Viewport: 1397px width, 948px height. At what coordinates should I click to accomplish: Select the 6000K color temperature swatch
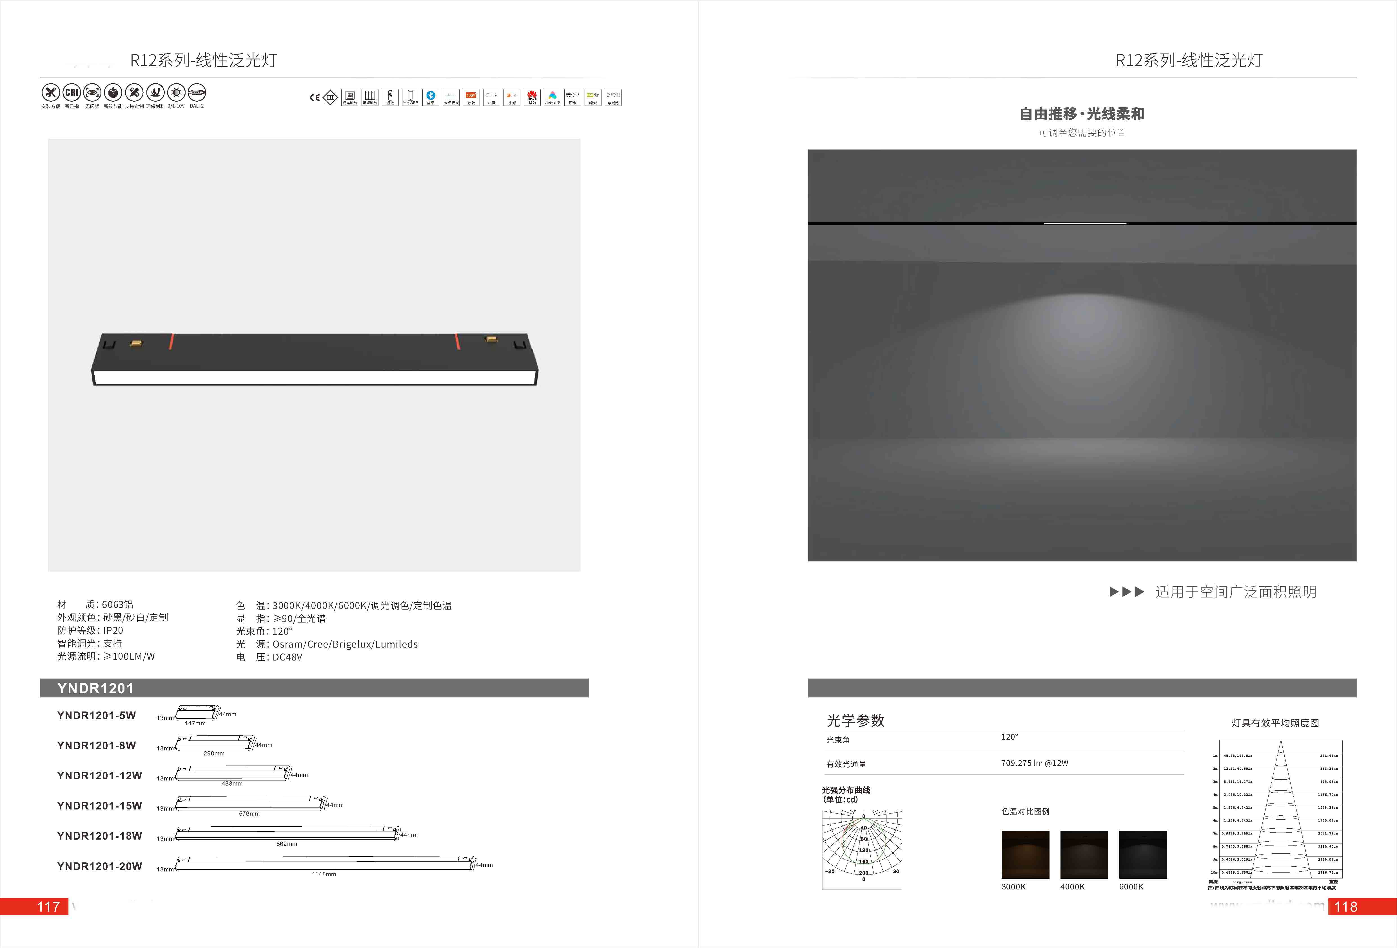(1143, 854)
